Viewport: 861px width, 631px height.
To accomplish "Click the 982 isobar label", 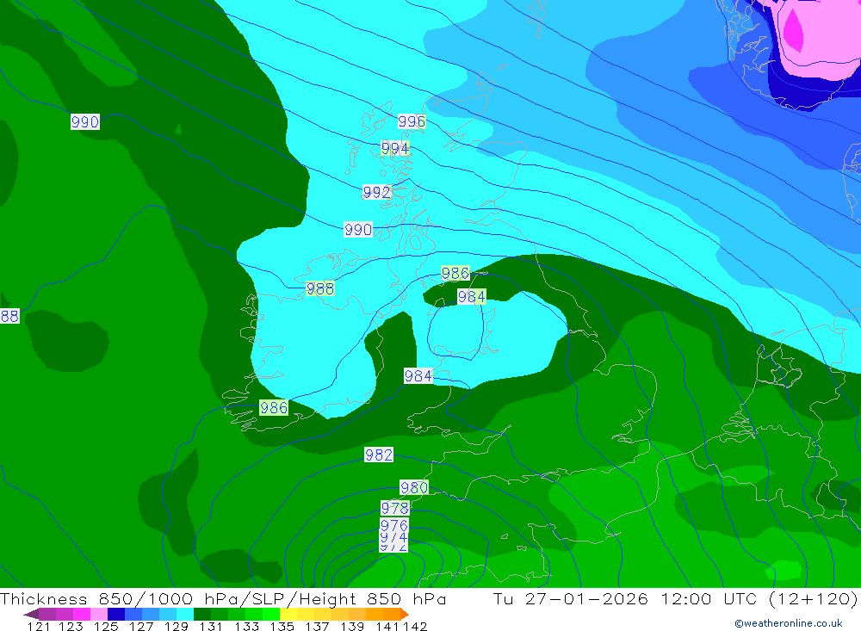I will (x=379, y=455).
